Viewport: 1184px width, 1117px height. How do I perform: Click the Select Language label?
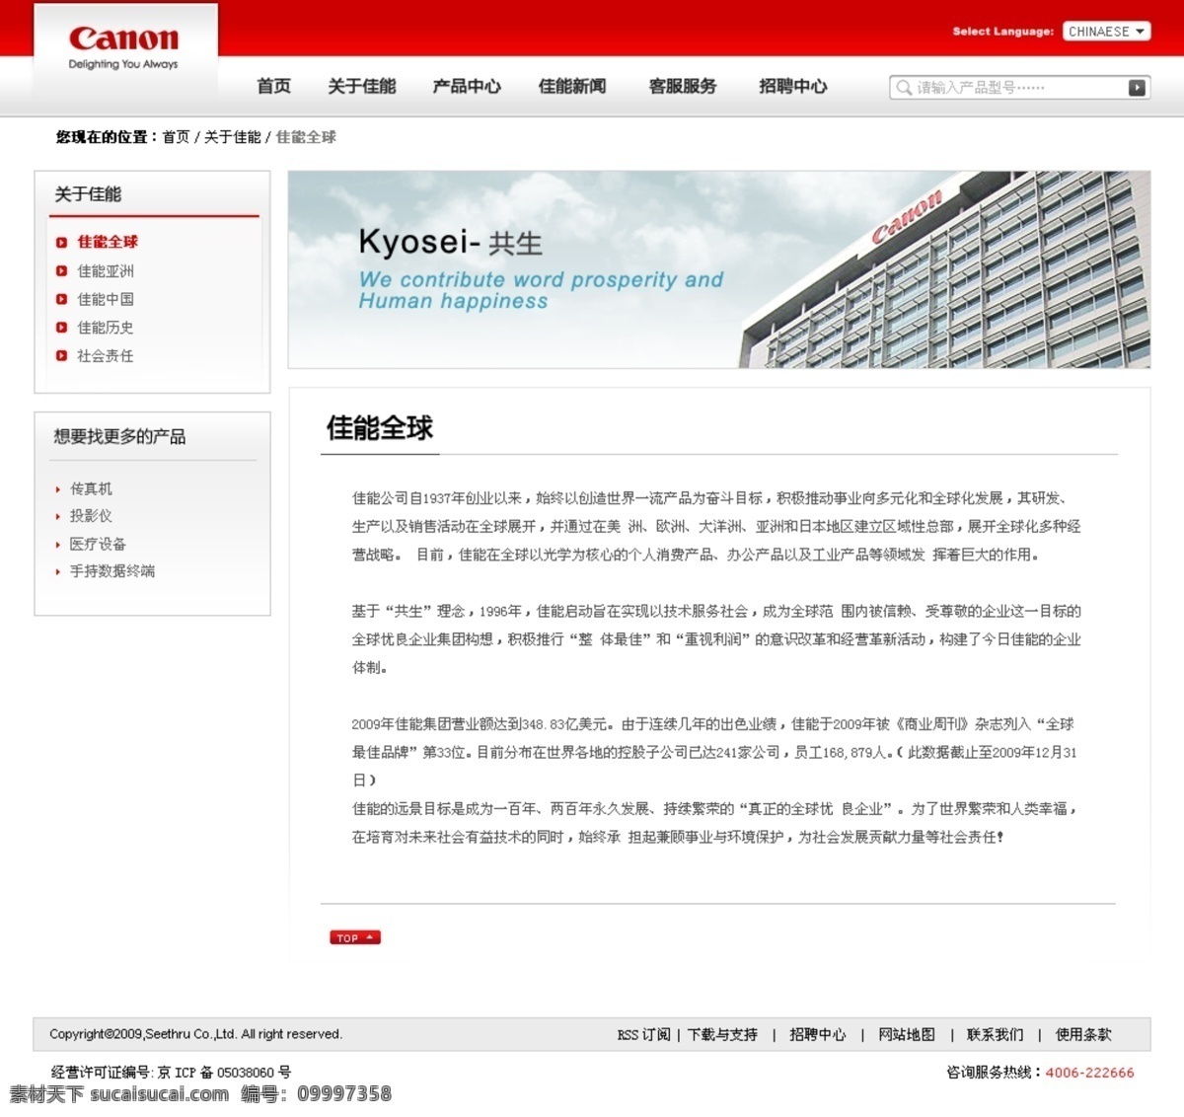point(1002,32)
